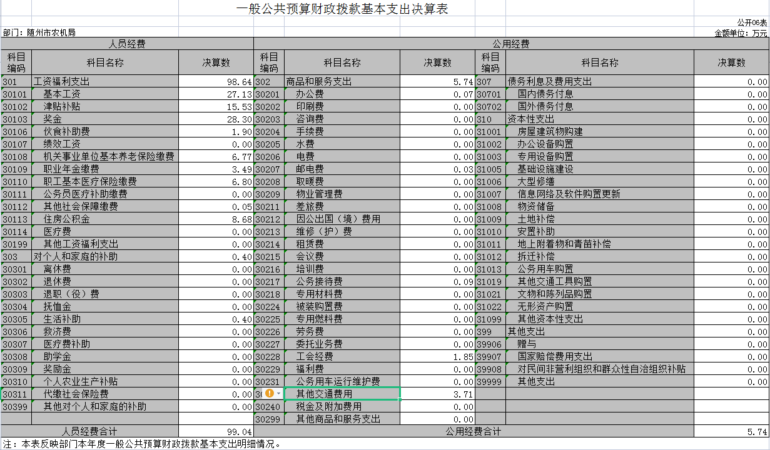This screenshot has height=450, width=770.
Task: Click the 人员经费 column header
Action: (128, 44)
